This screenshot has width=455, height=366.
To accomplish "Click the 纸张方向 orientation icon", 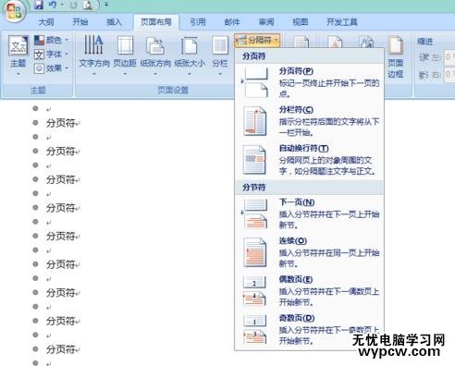I will (x=155, y=46).
